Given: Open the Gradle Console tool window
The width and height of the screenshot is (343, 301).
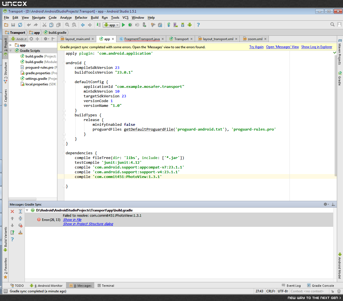Looking at the screenshot, I should (321, 286).
